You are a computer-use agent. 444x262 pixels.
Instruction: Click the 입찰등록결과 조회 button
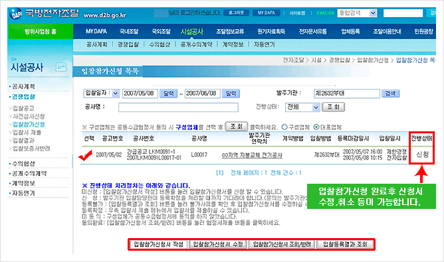click(x=345, y=244)
